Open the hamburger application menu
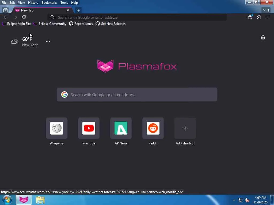Image resolution: width=274 pixels, height=205 pixels. pos(268,17)
